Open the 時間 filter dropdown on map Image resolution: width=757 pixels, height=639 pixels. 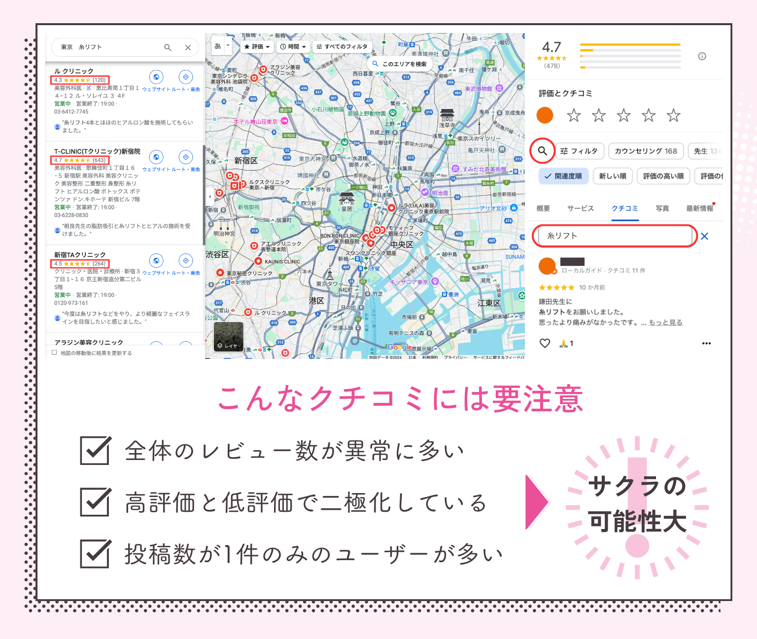click(293, 46)
